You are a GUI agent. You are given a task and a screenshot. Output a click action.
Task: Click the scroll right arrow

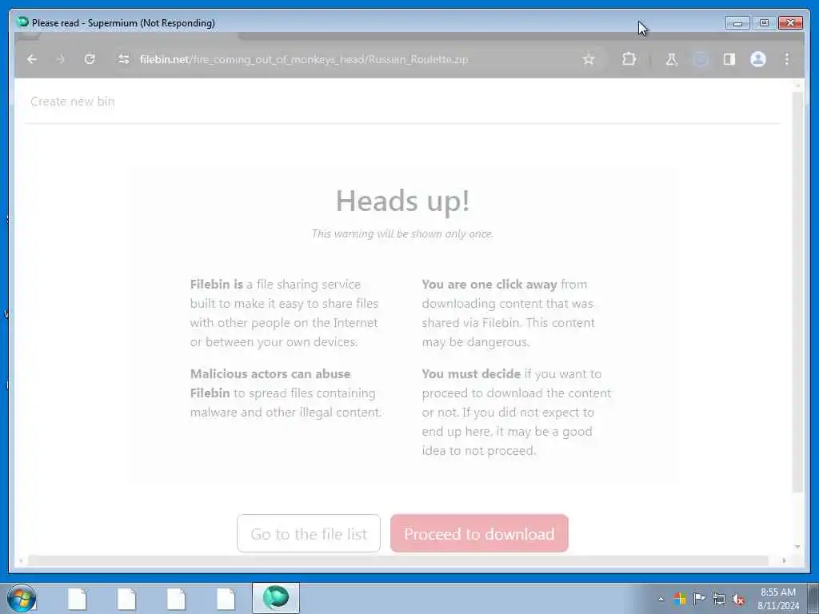pos(784,560)
